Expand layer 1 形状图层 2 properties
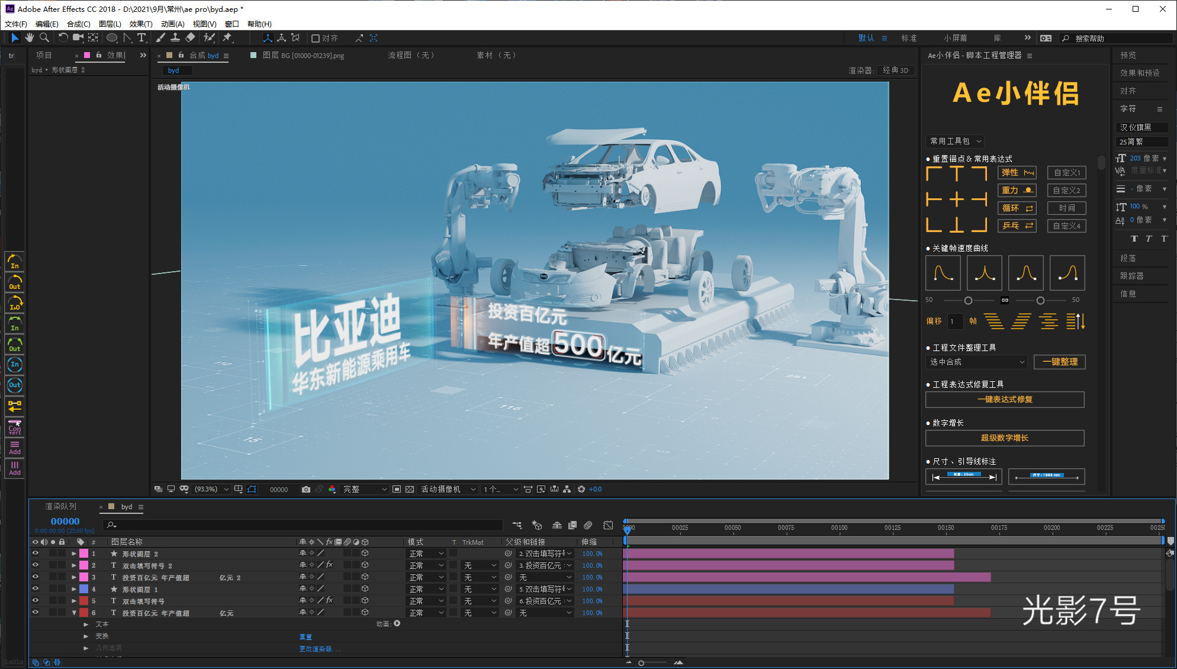This screenshot has width=1177, height=669. pos(74,554)
